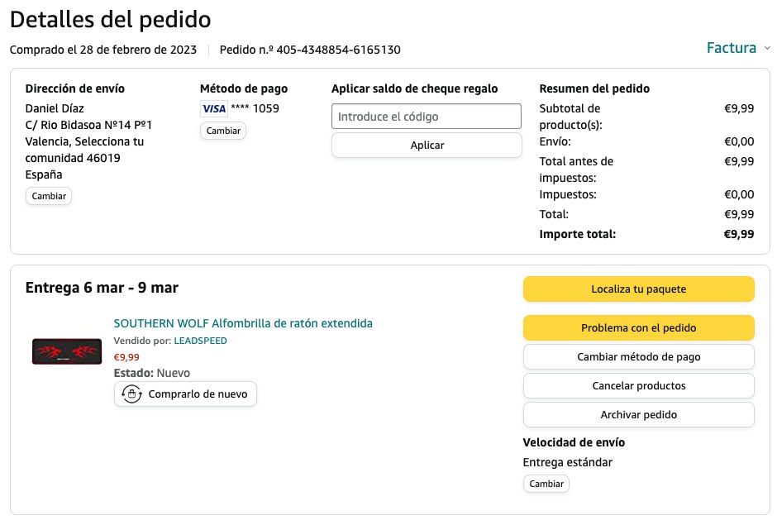777x525 pixels.
Task: Click the €9,99 product price
Action: [x=126, y=357]
